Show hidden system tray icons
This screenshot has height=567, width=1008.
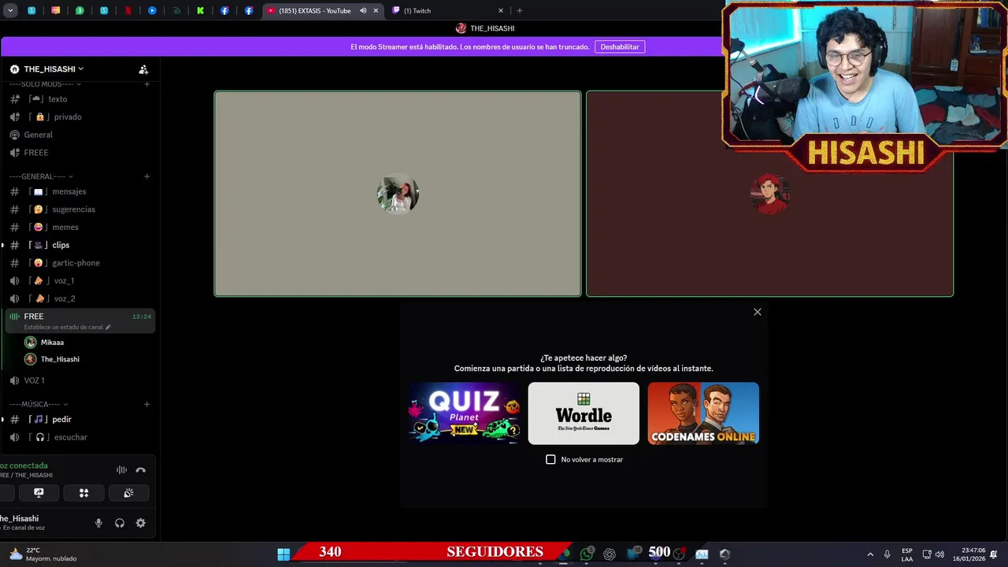(870, 554)
